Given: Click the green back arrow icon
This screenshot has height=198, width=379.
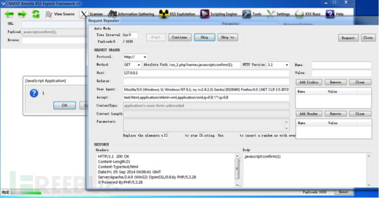Looking at the screenshot, I should 9,14.
